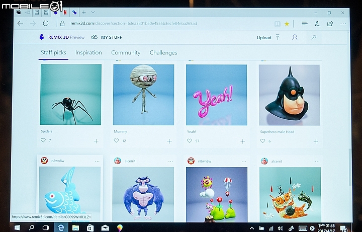362x232 pixels.
Task: Click the tabs set aside icon
Action: coord(19,12)
